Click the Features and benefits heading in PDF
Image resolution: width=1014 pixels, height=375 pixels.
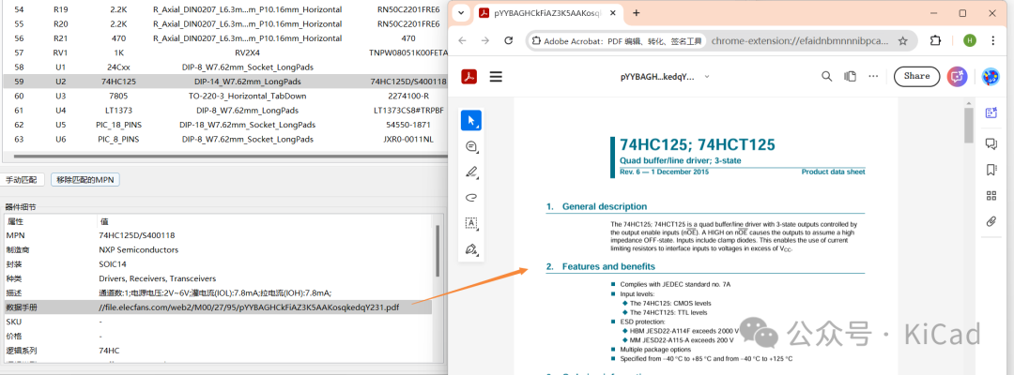608,266
